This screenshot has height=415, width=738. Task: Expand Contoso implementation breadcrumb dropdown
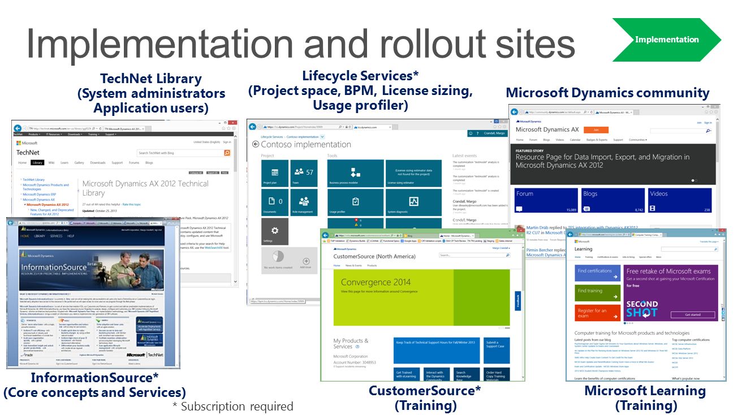[x=322, y=137]
